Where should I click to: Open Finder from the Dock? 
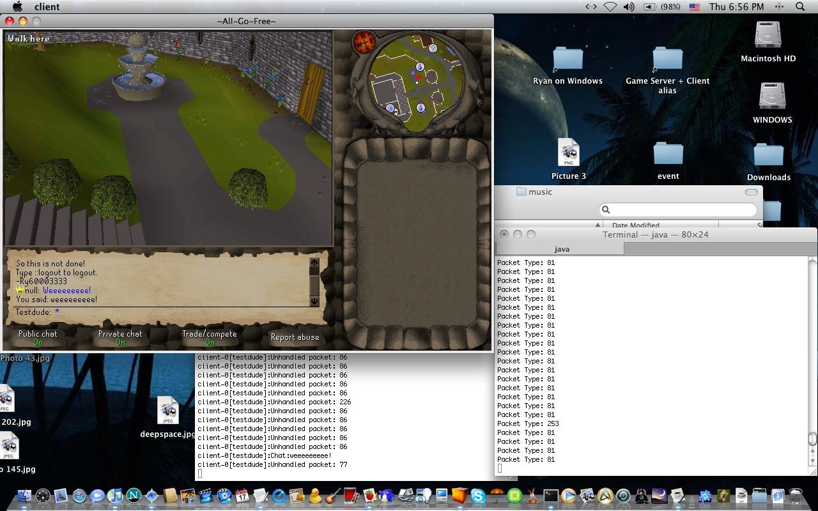click(x=24, y=496)
